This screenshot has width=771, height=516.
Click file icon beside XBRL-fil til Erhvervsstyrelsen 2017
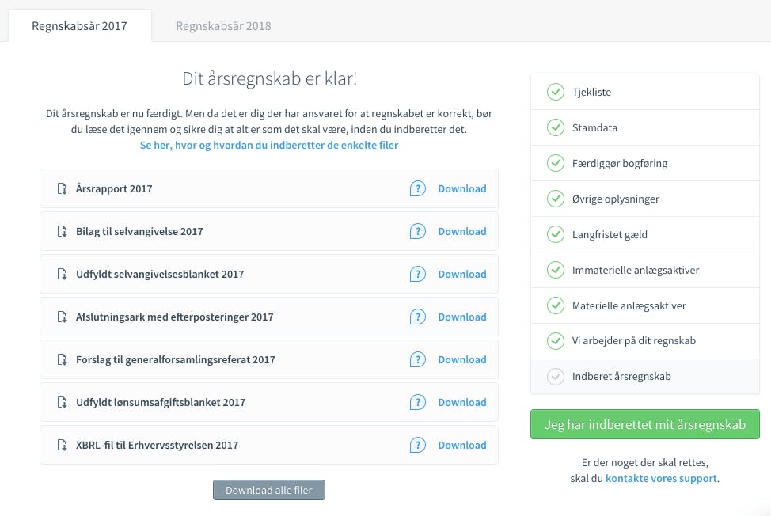point(62,446)
